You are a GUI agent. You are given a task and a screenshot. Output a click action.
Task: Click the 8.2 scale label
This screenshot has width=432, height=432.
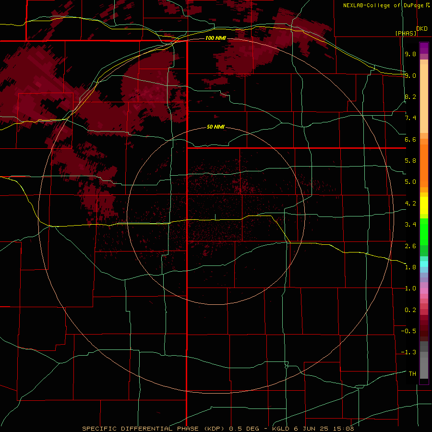tap(410, 96)
